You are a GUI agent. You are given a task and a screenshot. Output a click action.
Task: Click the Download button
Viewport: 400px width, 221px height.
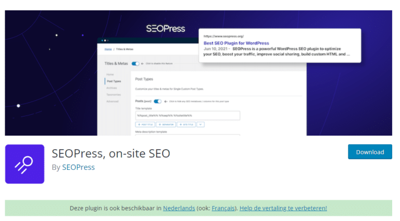(x=370, y=152)
